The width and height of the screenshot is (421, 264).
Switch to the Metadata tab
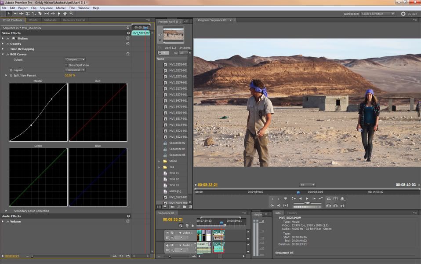50,20
